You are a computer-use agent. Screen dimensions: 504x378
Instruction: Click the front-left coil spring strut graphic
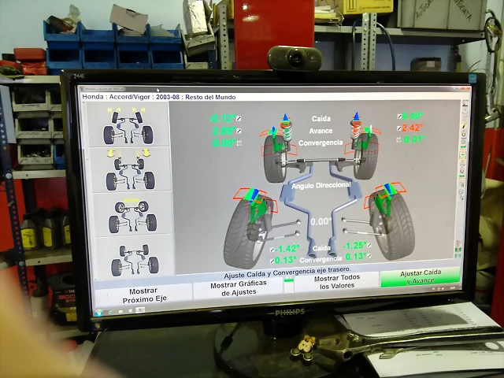click(286, 128)
